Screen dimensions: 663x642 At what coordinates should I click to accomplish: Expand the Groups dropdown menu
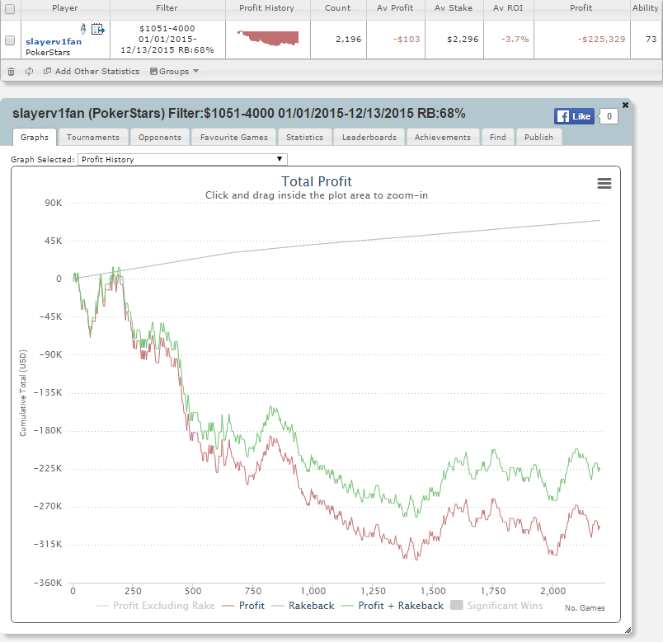point(174,71)
